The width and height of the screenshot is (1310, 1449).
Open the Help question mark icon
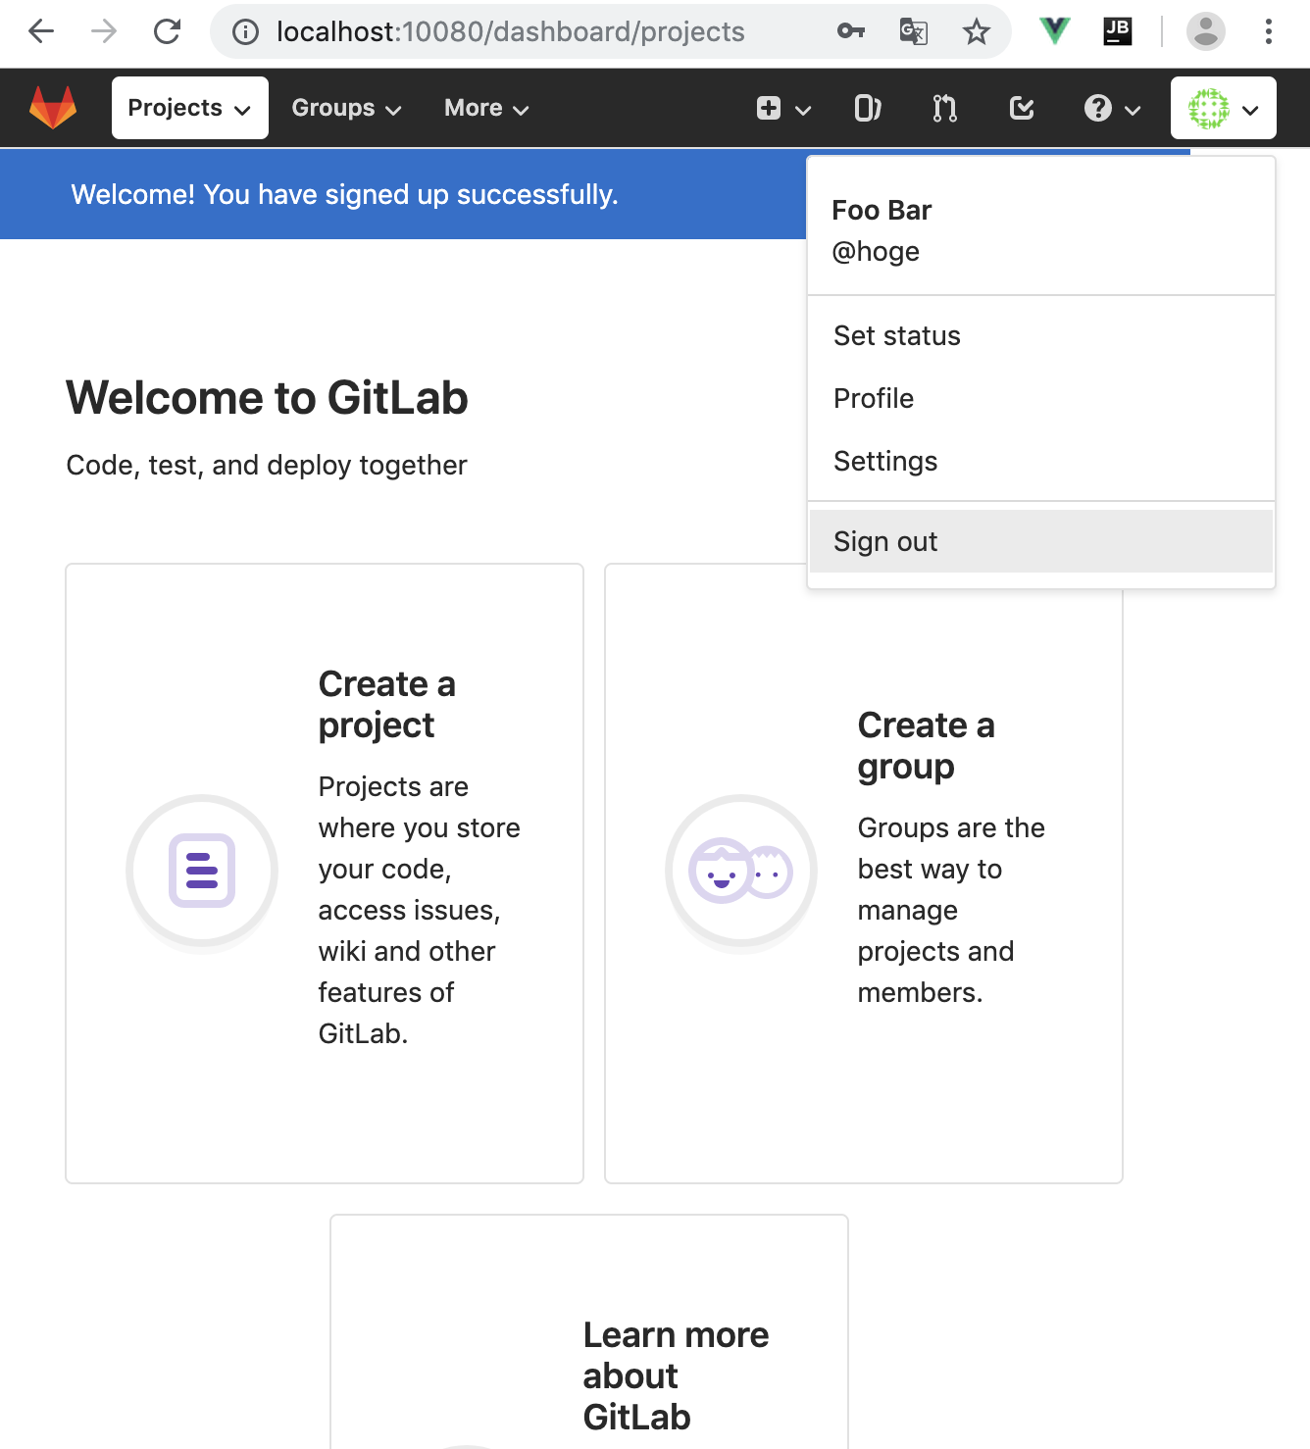1098,108
